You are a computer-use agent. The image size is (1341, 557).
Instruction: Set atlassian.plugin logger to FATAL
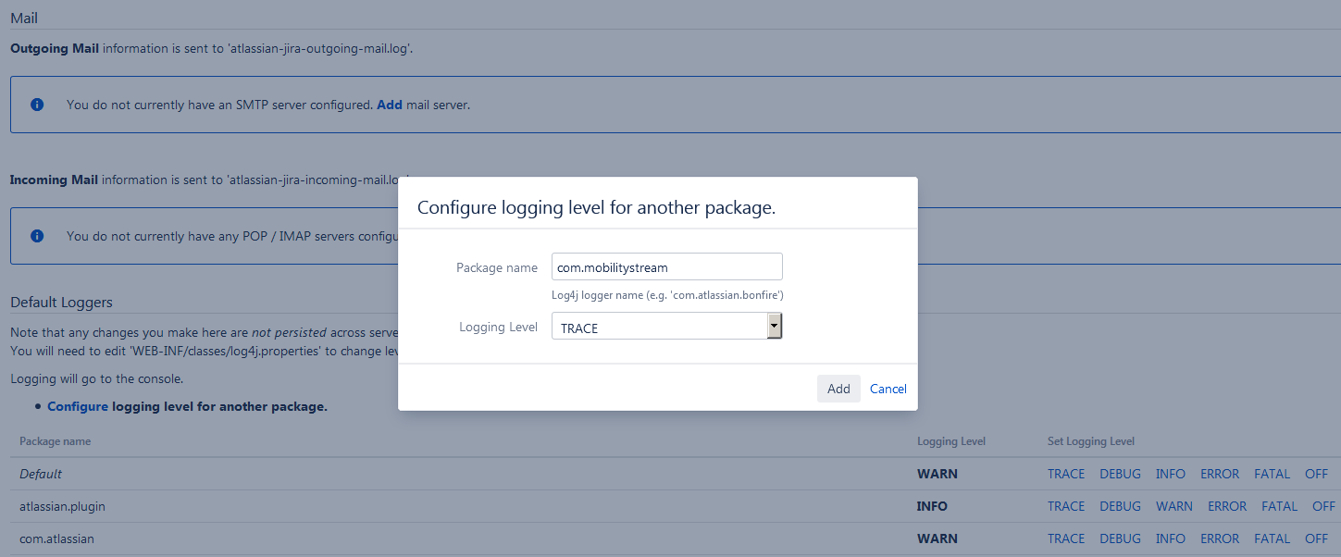1279,506
